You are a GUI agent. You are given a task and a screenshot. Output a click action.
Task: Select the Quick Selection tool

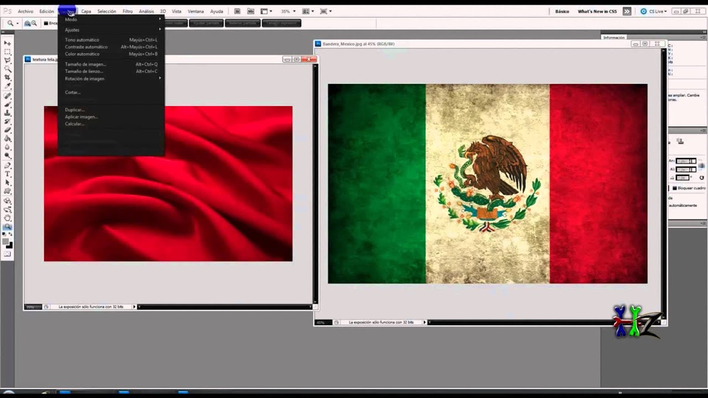[8, 69]
